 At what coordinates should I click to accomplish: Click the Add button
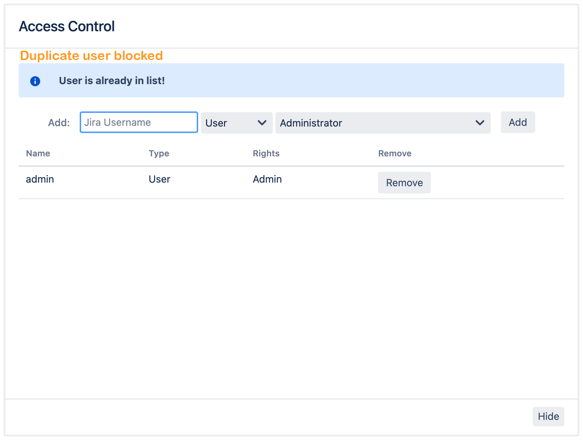[518, 122]
